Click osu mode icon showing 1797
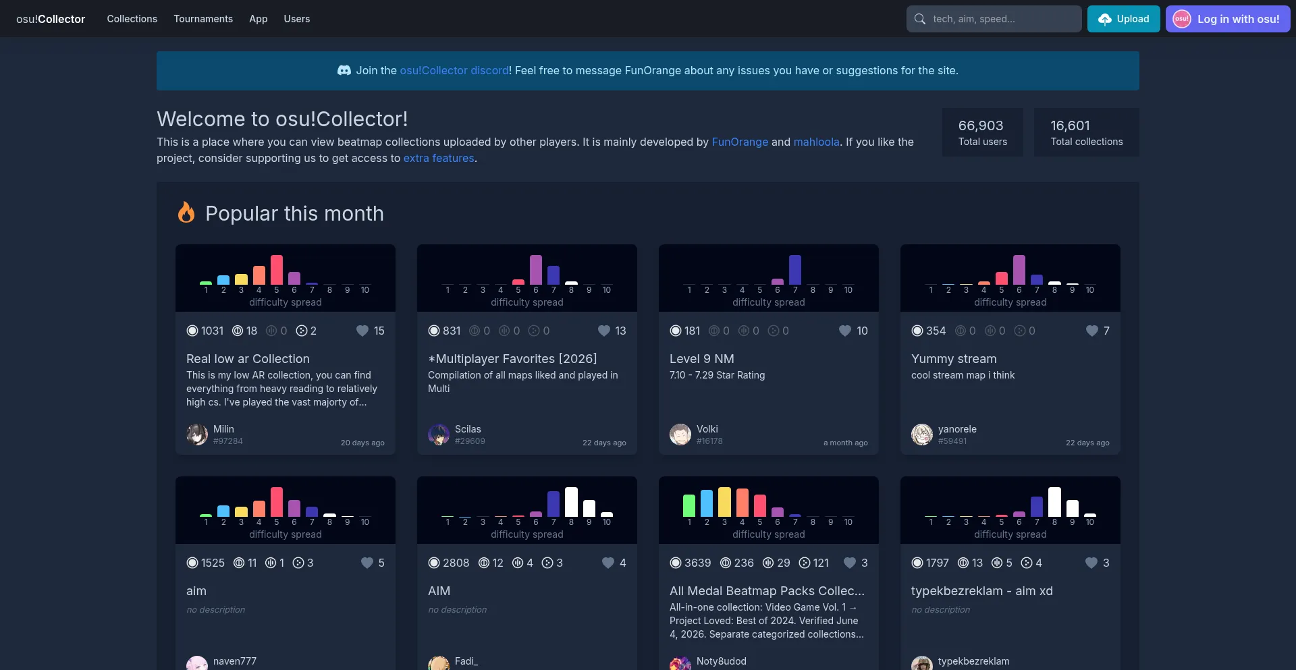 (917, 563)
